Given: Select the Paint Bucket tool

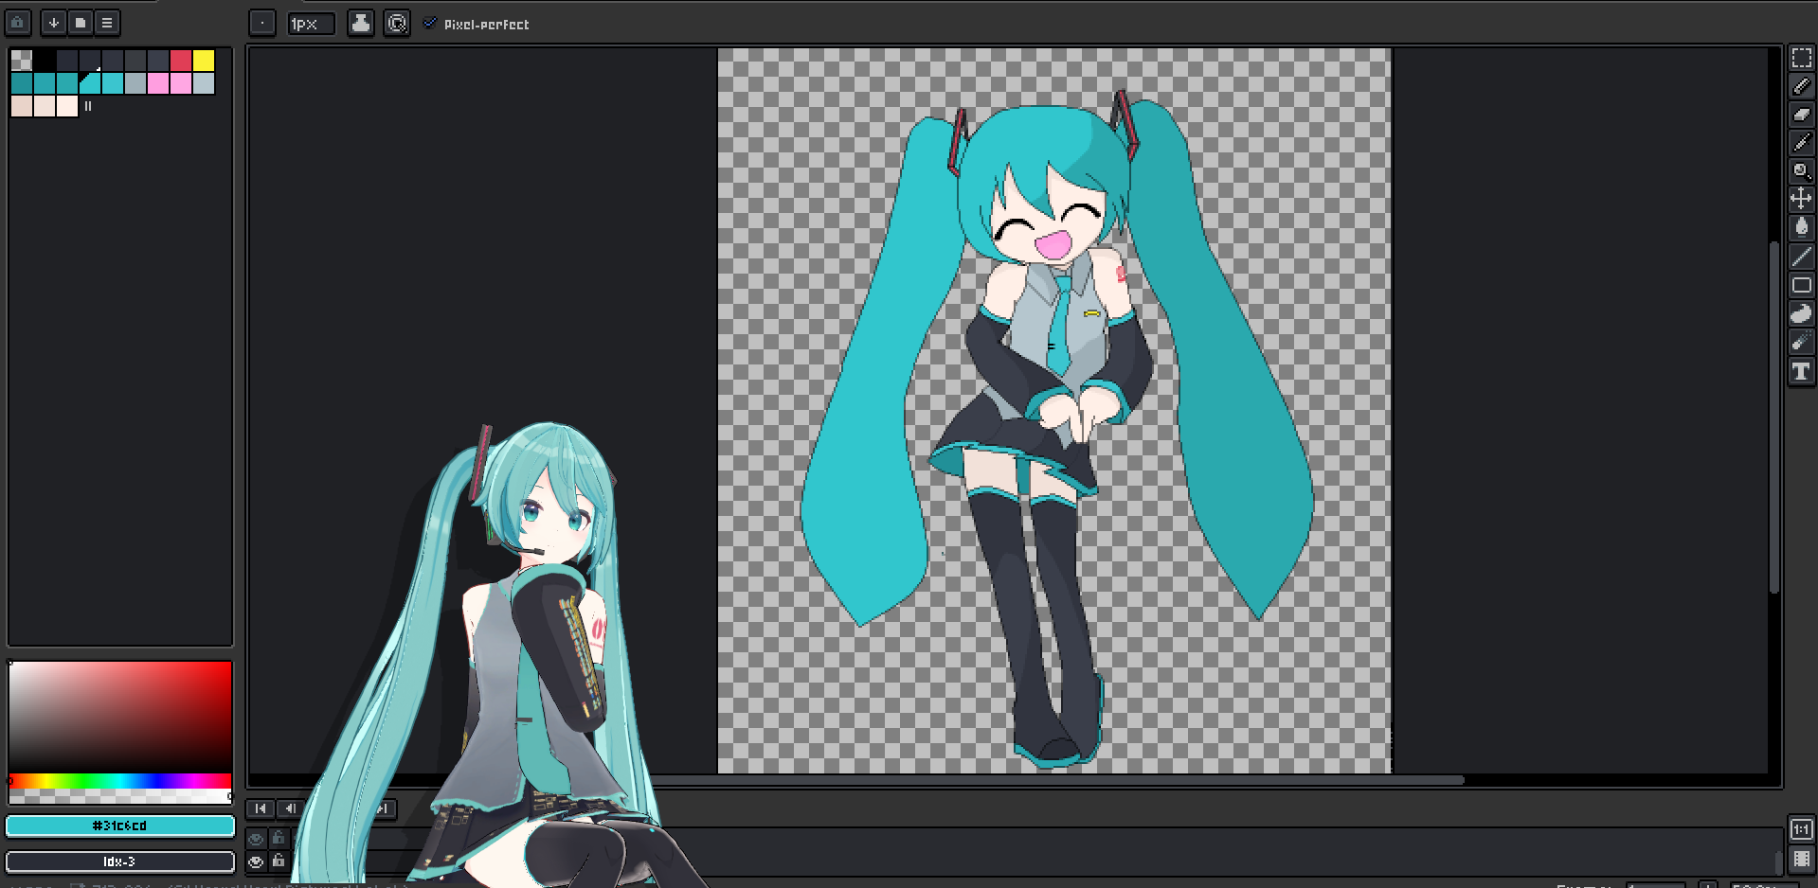Looking at the screenshot, I should point(1801,227).
